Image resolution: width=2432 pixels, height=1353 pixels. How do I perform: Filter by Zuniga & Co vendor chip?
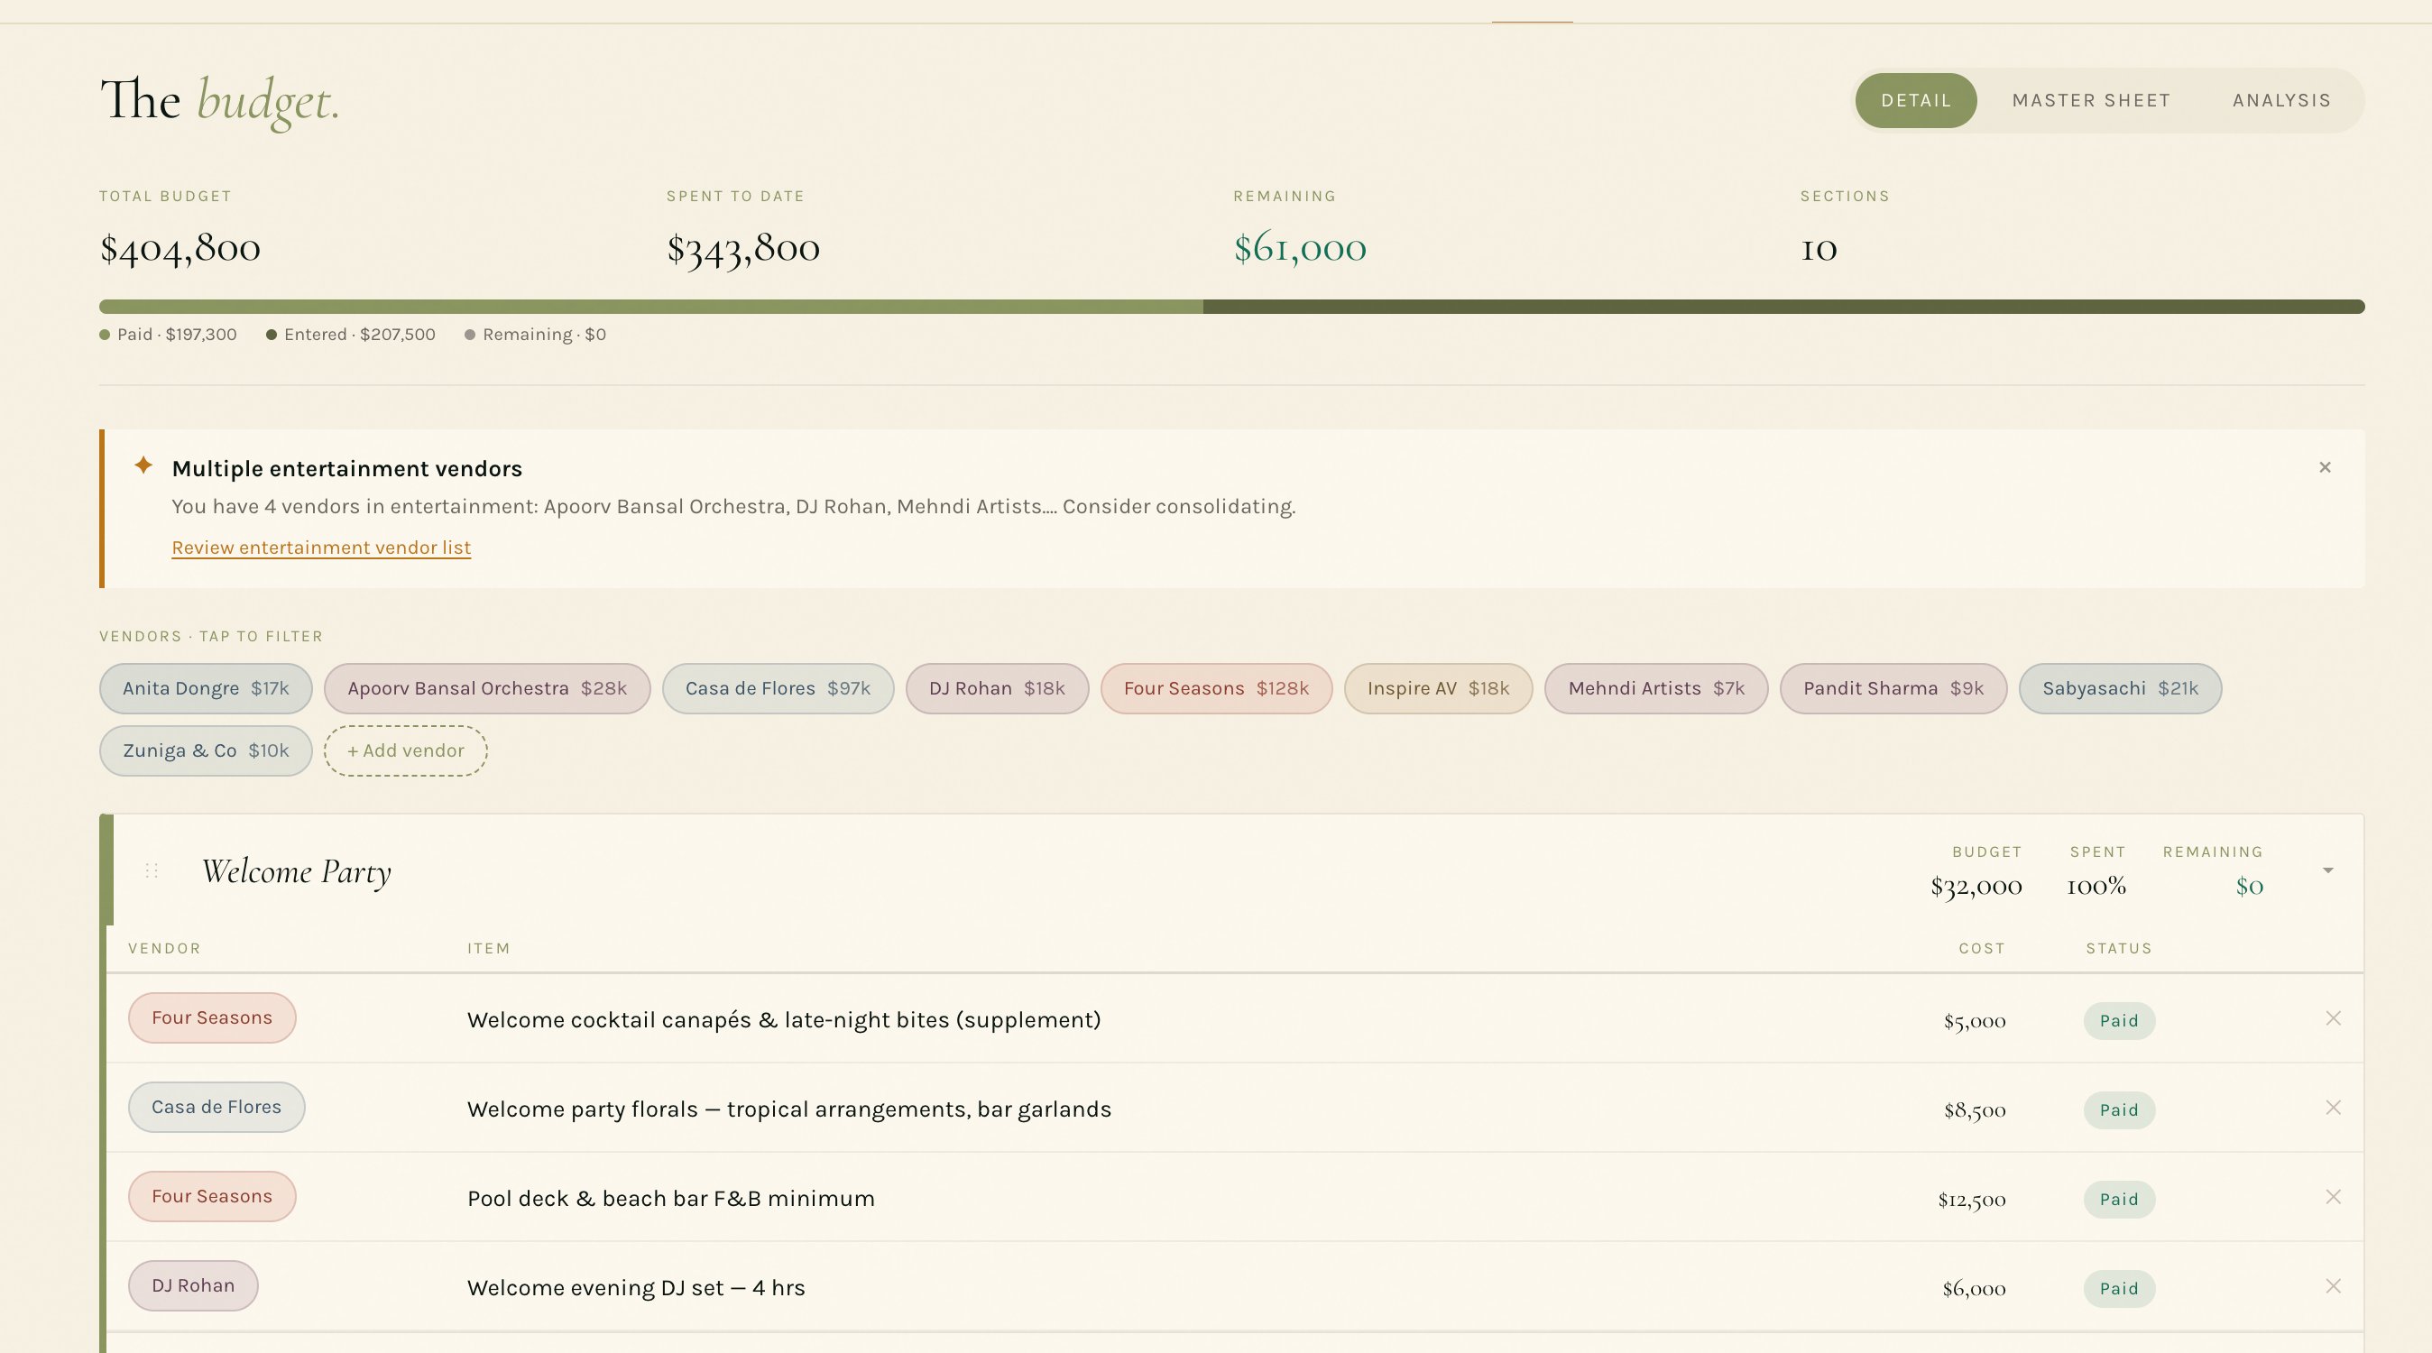[206, 750]
